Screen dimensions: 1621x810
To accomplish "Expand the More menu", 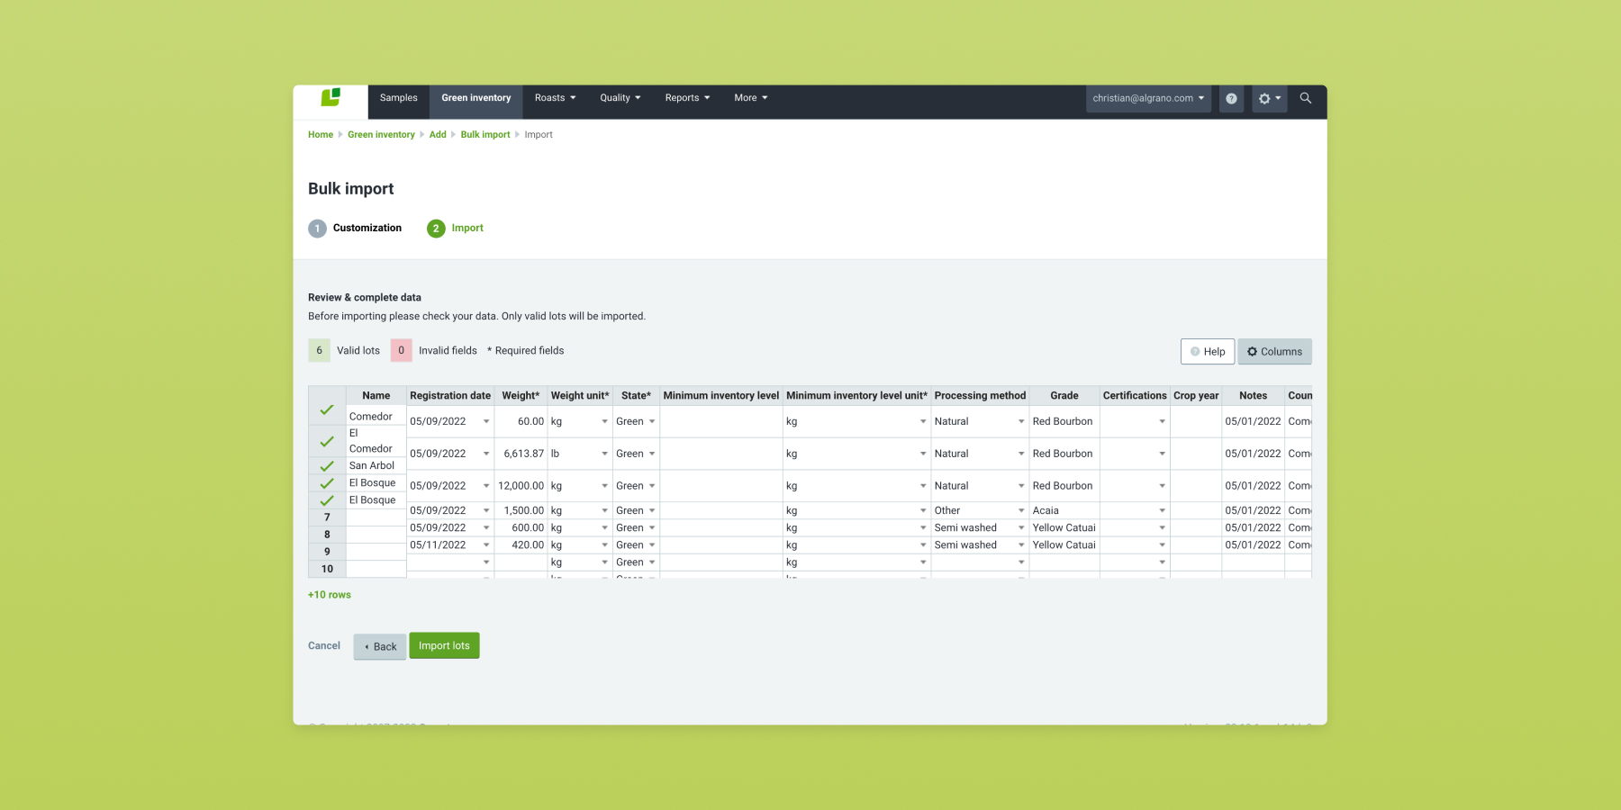I will point(751,98).
